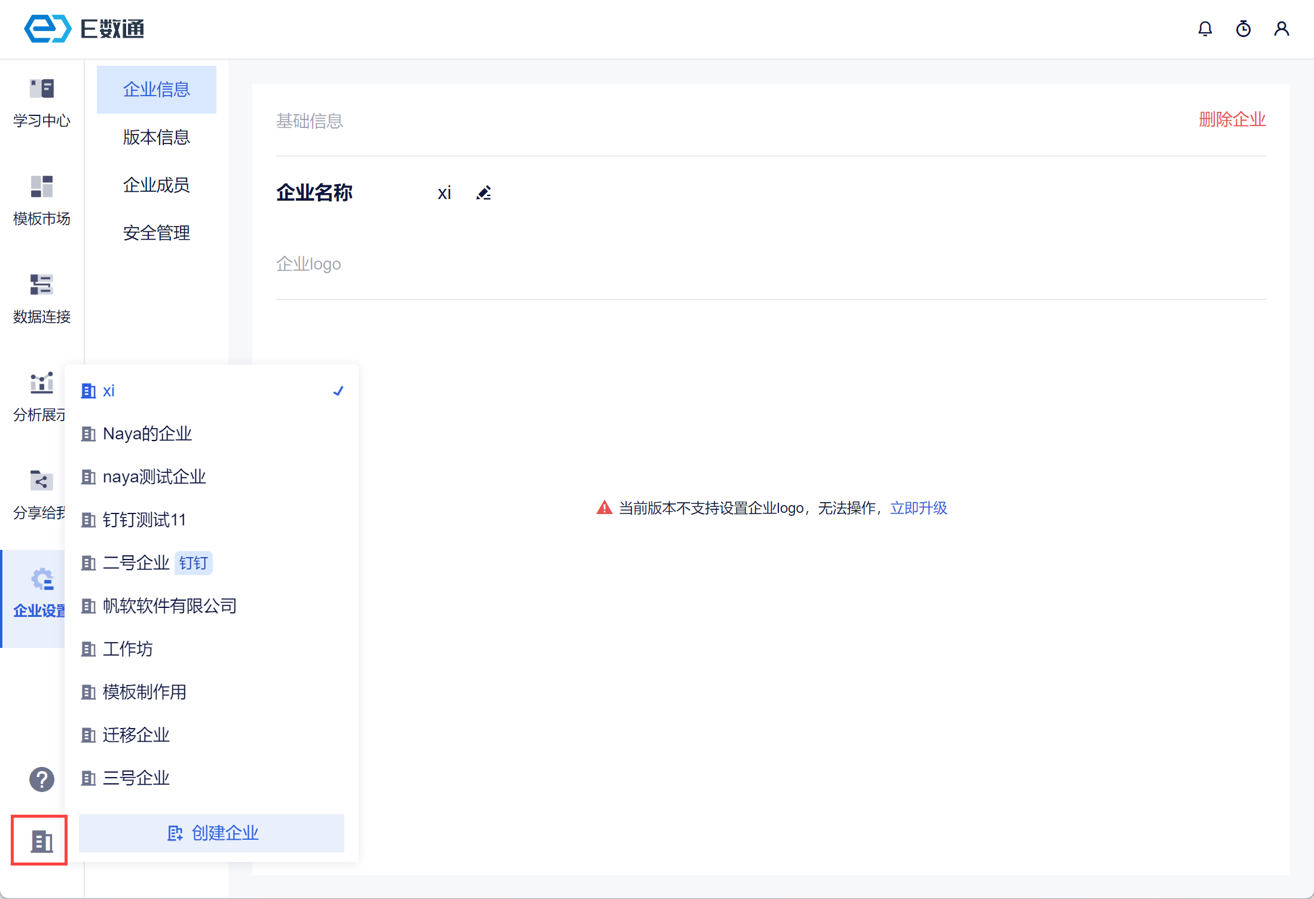Choose 二号企业 with 钉钉 tag
Viewport: 1314px width, 899px height.
click(x=137, y=563)
